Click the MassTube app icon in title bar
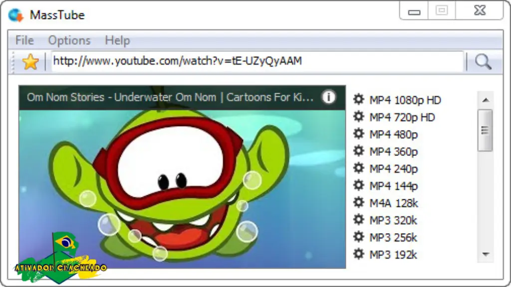 click(x=16, y=15)
